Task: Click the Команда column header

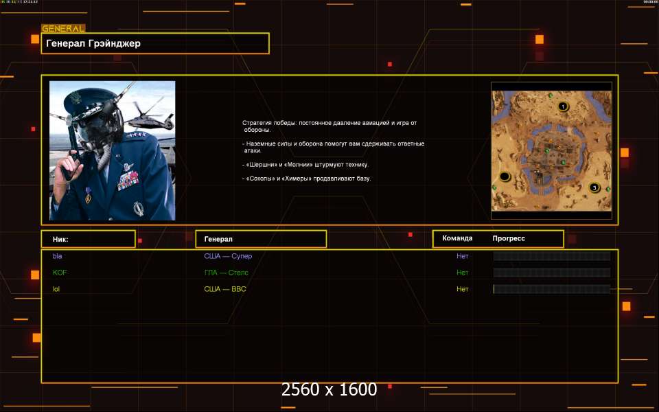Action: pyautogui.click(x=457, y=239)
